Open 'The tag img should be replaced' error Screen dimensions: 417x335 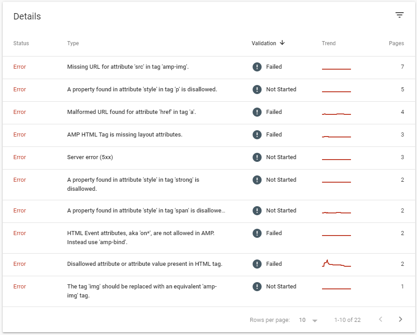(x=142, y=291)
